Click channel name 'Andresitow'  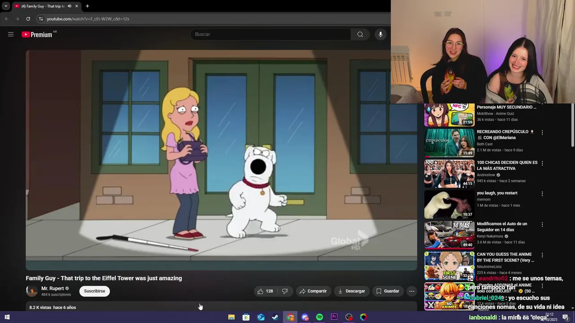coord(486,175)
